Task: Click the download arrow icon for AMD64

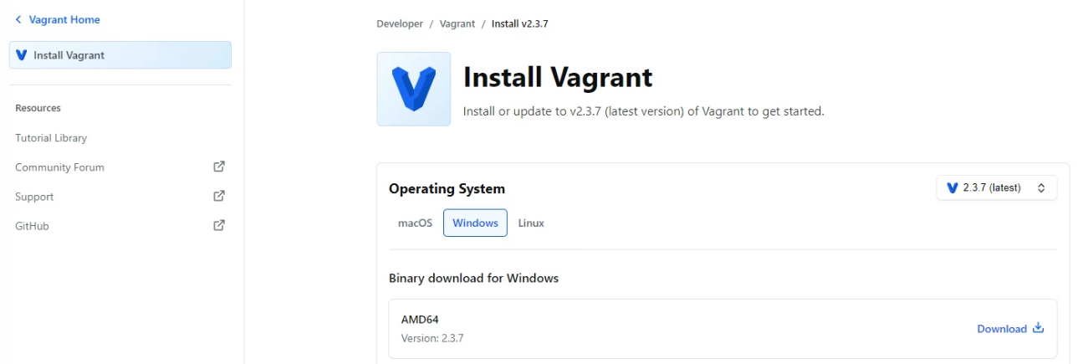Action: point(1038,328)
